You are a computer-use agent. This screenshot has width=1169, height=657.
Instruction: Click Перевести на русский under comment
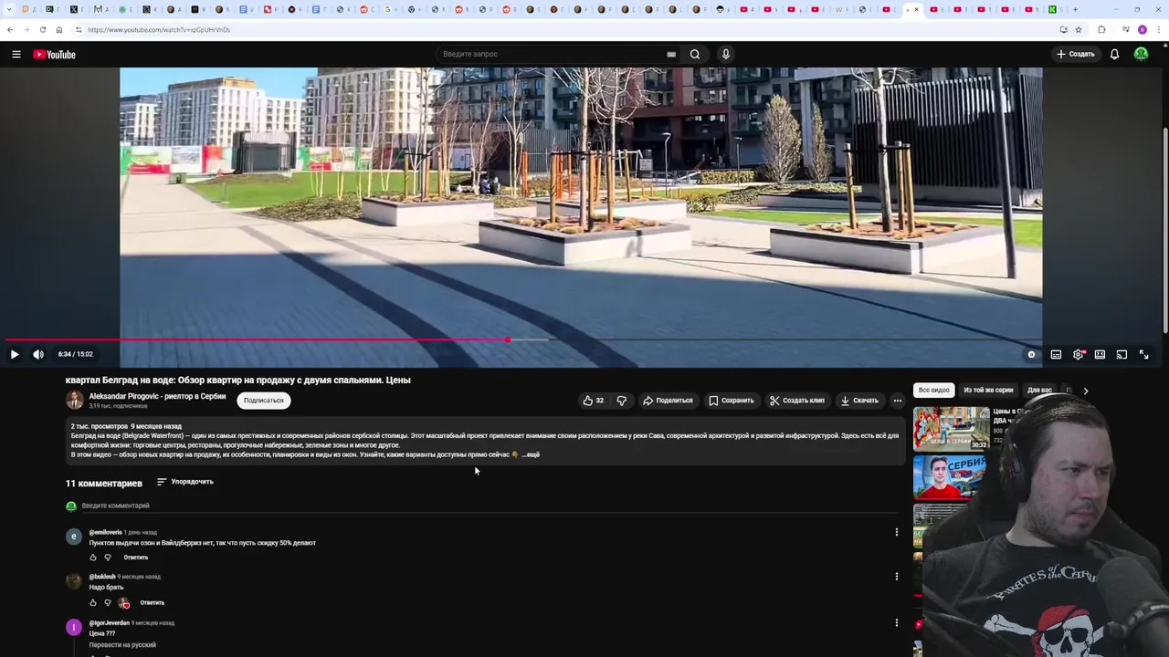tap(122, 645)
